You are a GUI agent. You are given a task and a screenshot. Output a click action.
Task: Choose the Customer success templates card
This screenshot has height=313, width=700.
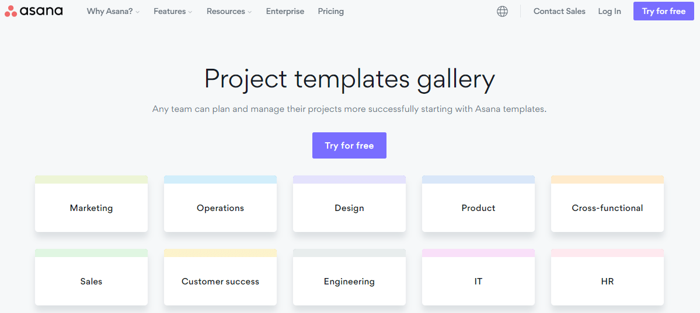pyautogui.click(x=220, y=277)
